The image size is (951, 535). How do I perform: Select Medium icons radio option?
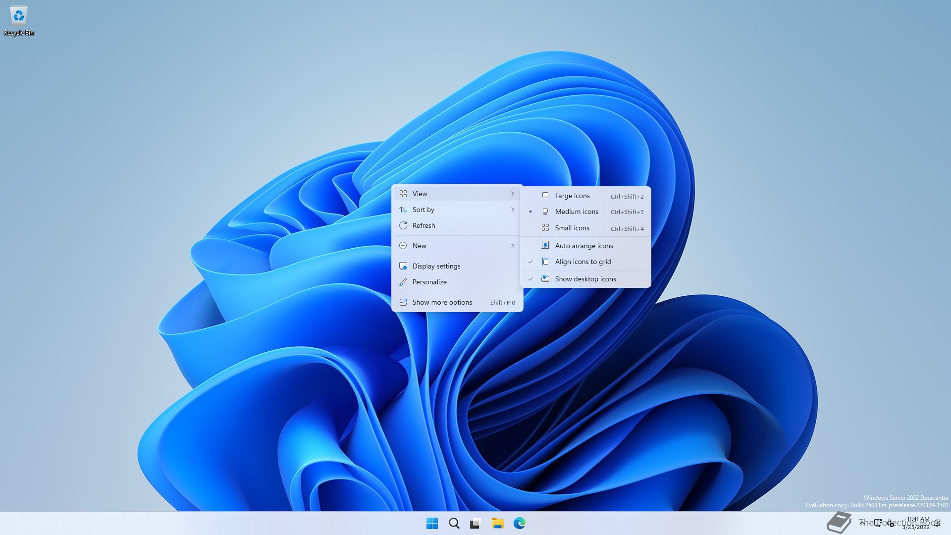click(x=576, y=212)
